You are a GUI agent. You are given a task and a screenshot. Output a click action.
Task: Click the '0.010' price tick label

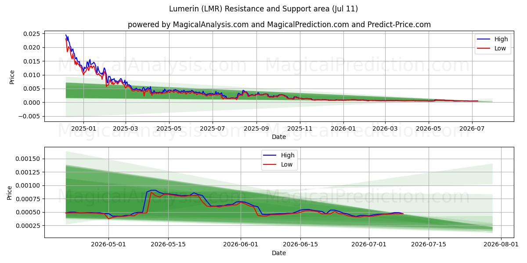(x=33, y=75)
